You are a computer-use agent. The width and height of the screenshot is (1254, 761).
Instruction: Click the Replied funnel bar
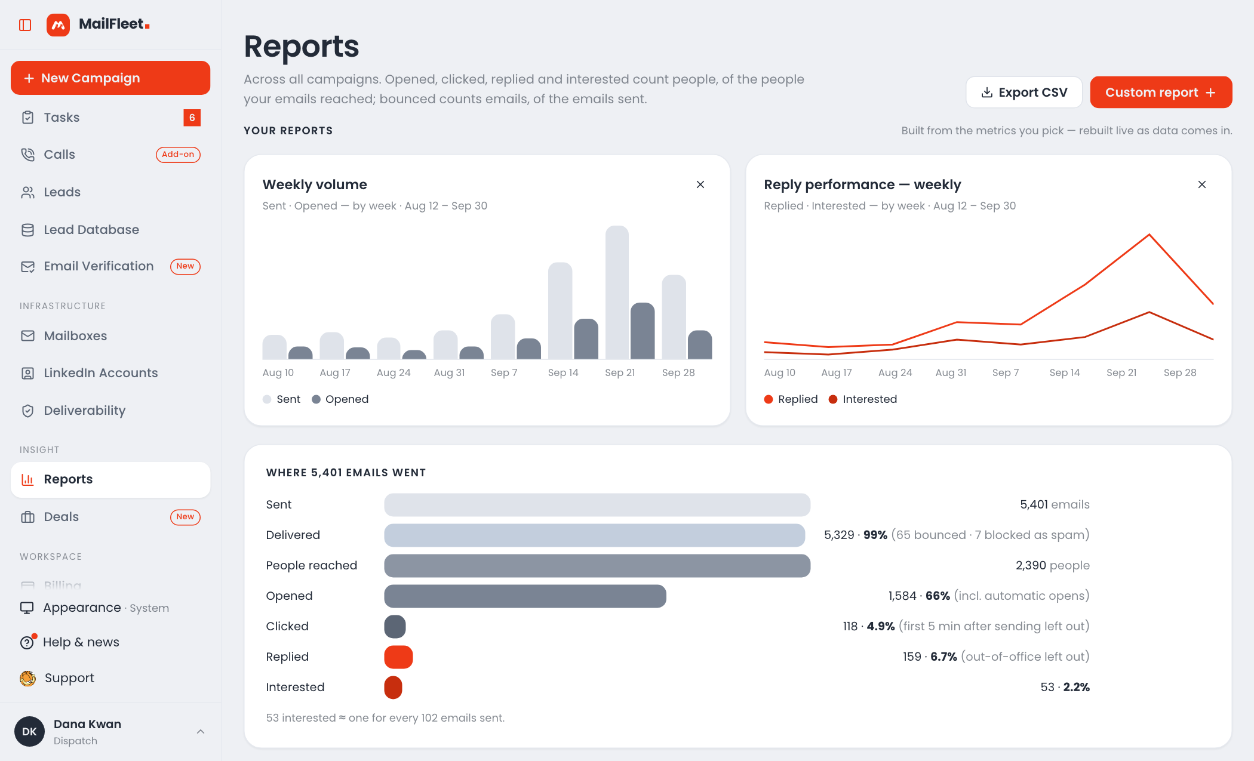pyautogui.click(x=398, y=657)
